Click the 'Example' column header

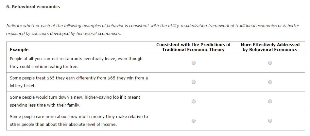click(19, 50)
